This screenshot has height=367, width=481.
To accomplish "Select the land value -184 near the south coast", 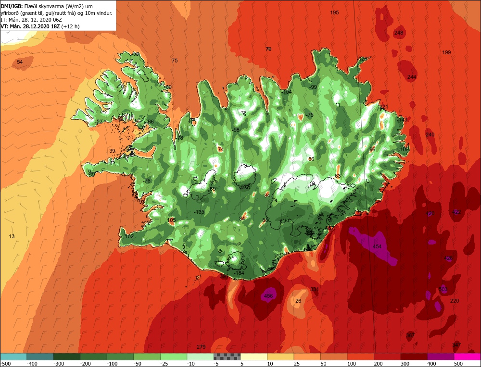I will [239, 273].
